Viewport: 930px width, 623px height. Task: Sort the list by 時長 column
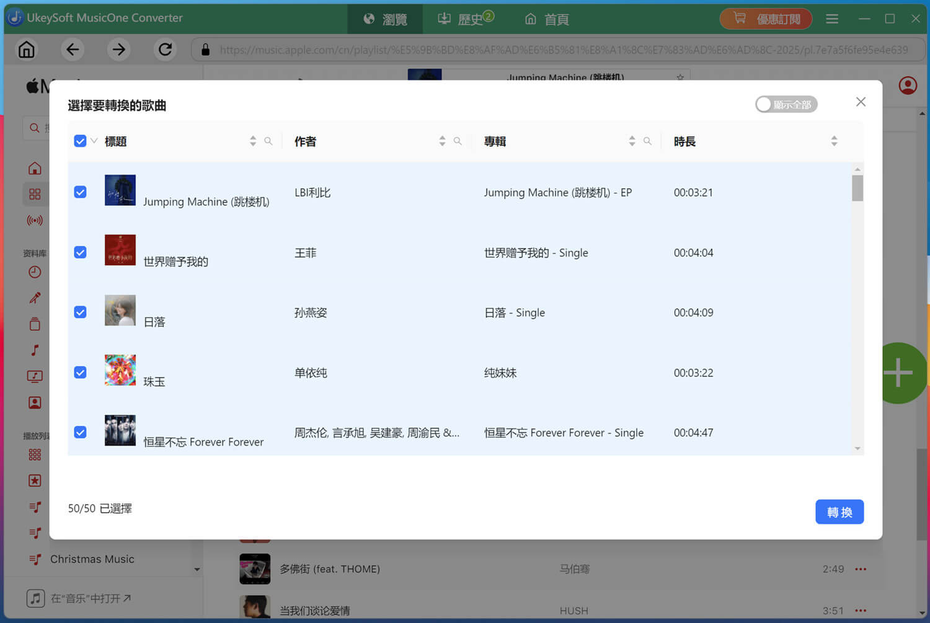[834, 141]
